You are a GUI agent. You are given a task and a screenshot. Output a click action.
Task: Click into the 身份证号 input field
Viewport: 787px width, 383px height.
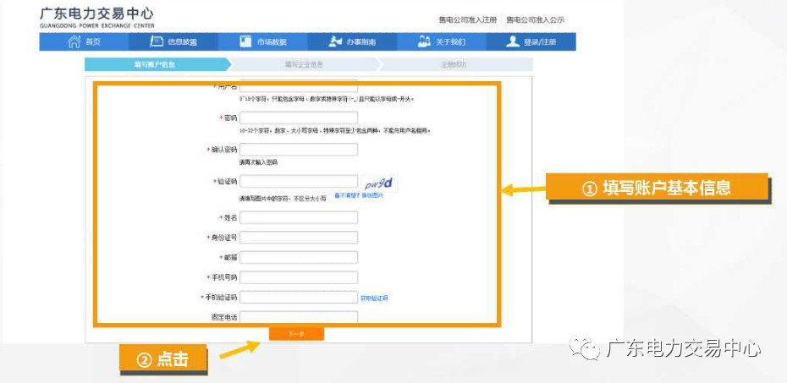point(299,238)
